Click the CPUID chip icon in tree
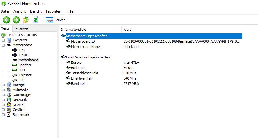Viewport: 258px width, 138px height. [x=15, y=55]
